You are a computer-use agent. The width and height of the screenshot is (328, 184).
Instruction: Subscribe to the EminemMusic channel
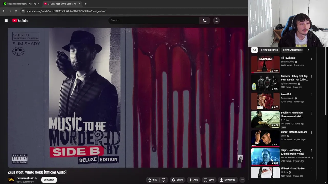(x=49, y=180)
